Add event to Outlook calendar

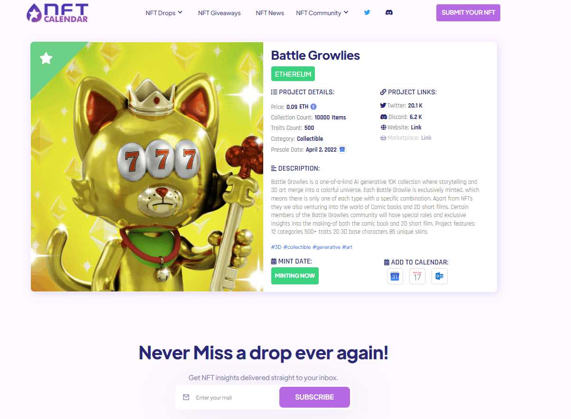pos(440,276)
